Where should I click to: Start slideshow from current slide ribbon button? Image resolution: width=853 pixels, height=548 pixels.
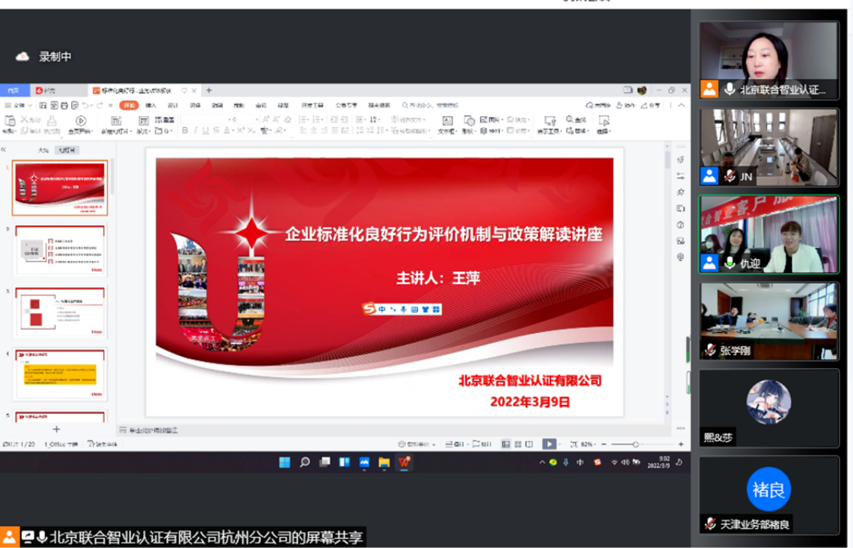[x=80, y=124]
